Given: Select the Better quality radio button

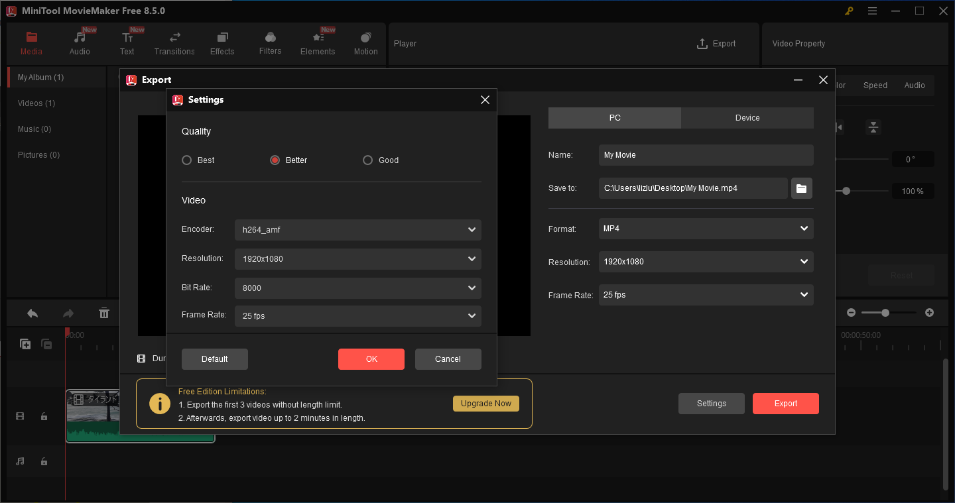Looking at the screenshot, I should [274, 160].
